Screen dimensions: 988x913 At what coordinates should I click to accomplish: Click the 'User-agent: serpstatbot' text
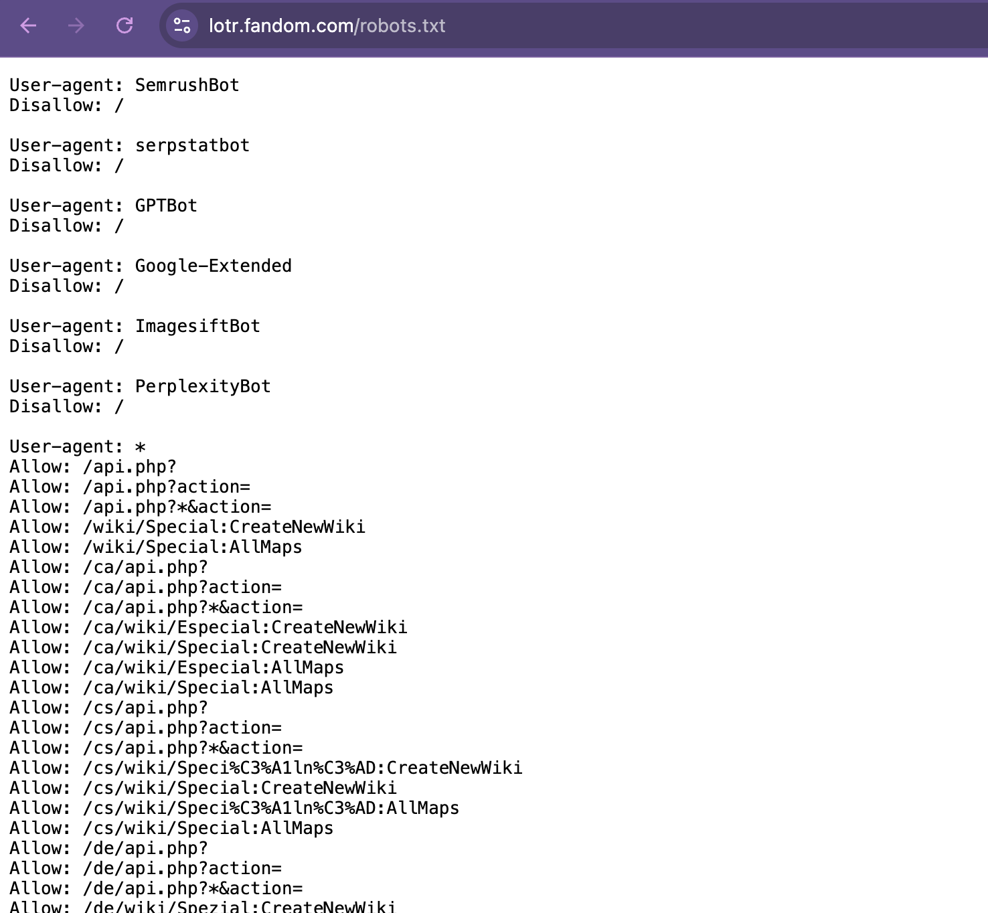coord(129,145)
